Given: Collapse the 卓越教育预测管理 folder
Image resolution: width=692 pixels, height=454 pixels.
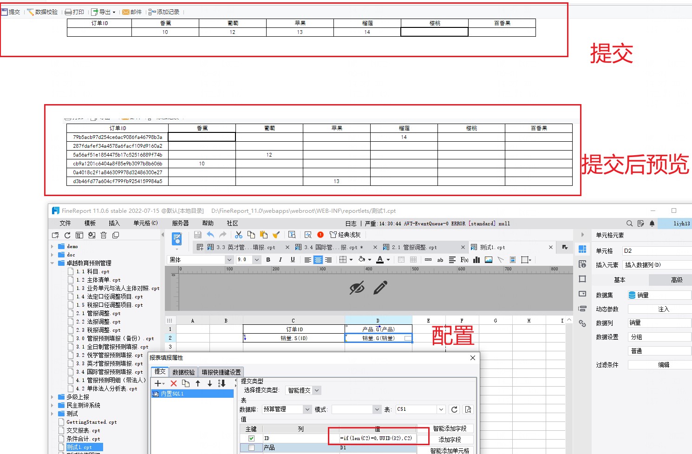Looking at the screenshot, I should tap(52, 263).
